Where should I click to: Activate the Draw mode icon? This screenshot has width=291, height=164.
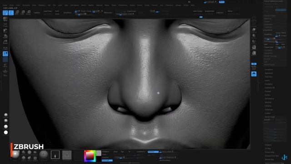(11, 13)
